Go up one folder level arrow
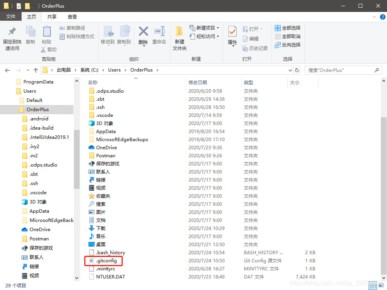Image resolution: width=387 pixels, height=290 pixels. [x=36, y=70]
